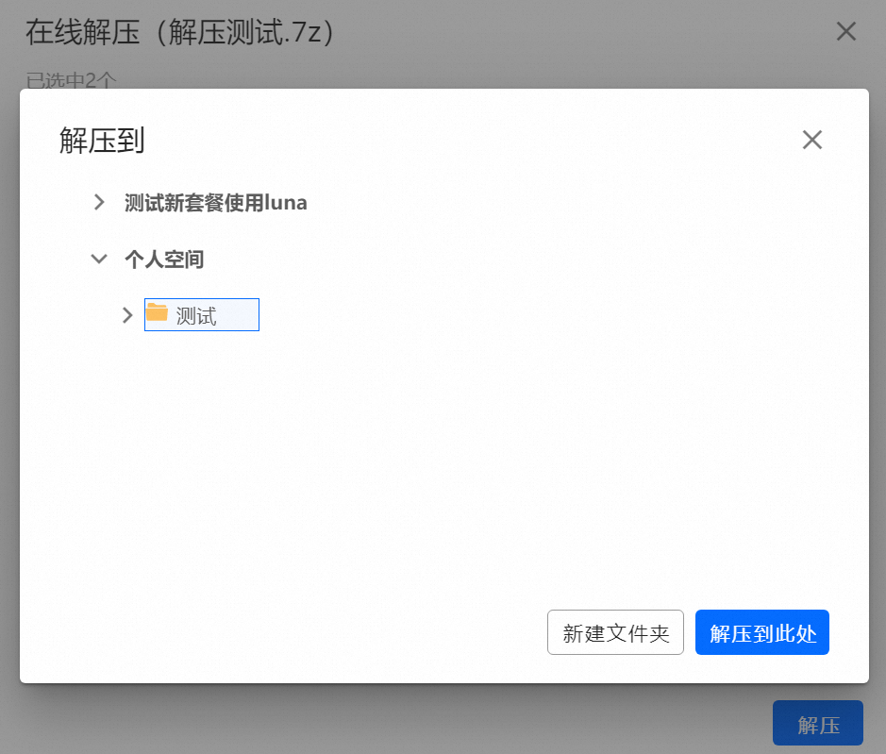Click the yellow folder icon beside 测试
The height and width of the screenshot is (754, 886).
[157, 312]
